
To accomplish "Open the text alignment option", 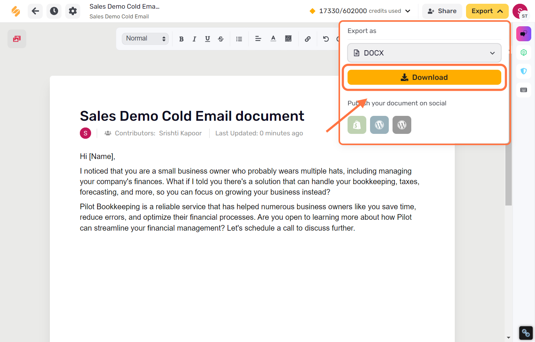I will 258,39.
